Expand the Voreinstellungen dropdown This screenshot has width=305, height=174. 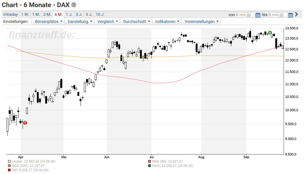click(201, 22)
